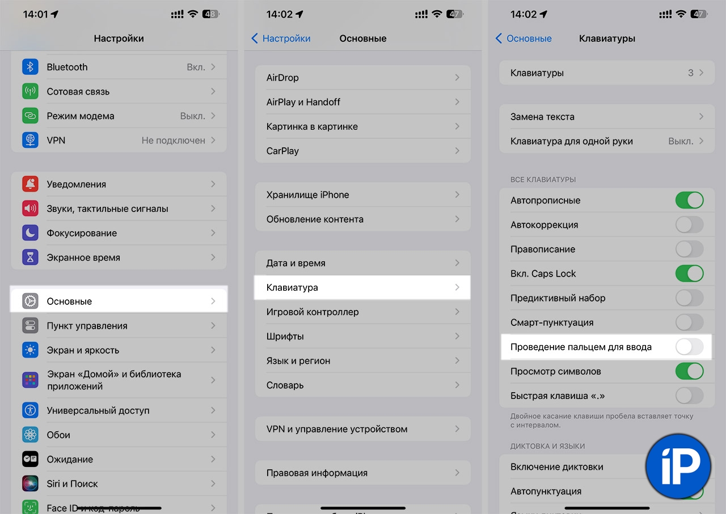Image resolution: width=726 pixels, height=514 pixels.
Task: Tap the green Сотовая связь antenna icon
Action: point(30,91)
